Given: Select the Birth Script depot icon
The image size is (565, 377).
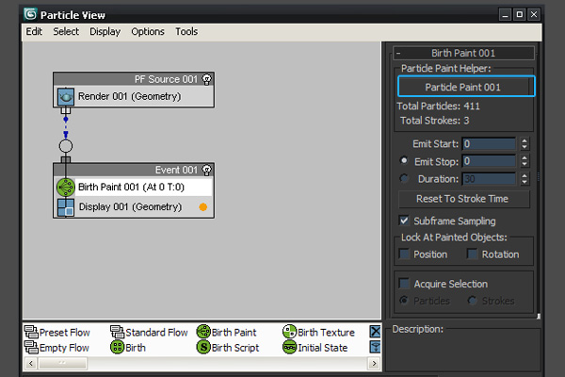Looking at the screenshot, I should click(x=202, y=348).
